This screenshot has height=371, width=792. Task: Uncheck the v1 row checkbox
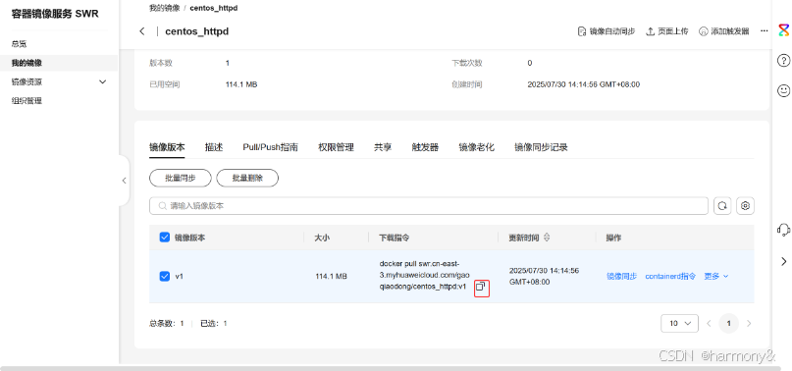pos(164,276)
